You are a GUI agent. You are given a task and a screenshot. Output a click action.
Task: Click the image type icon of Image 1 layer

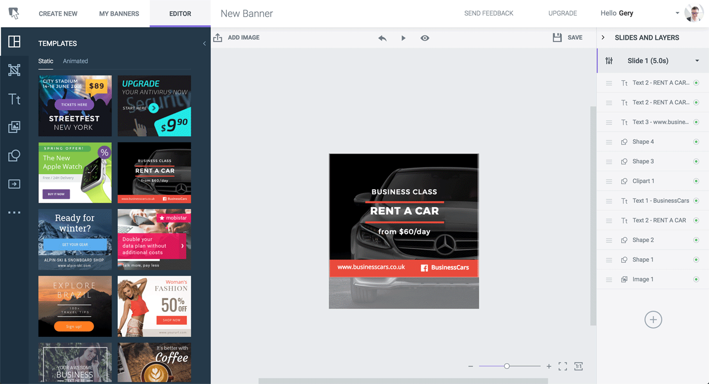(x=624, y=279)
